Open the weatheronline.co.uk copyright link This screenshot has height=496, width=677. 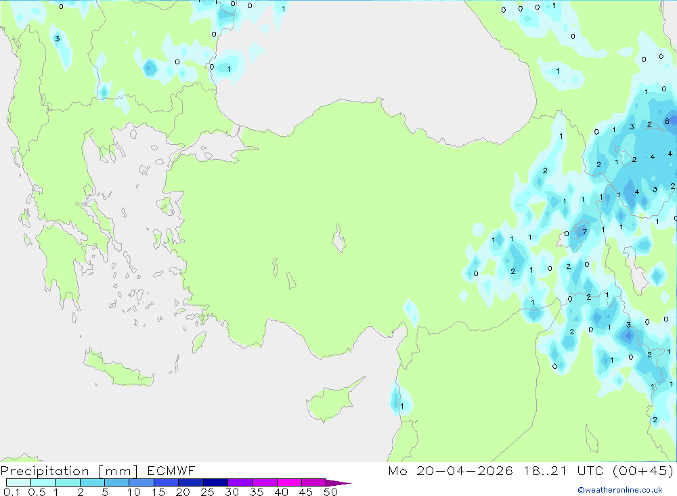620,490
